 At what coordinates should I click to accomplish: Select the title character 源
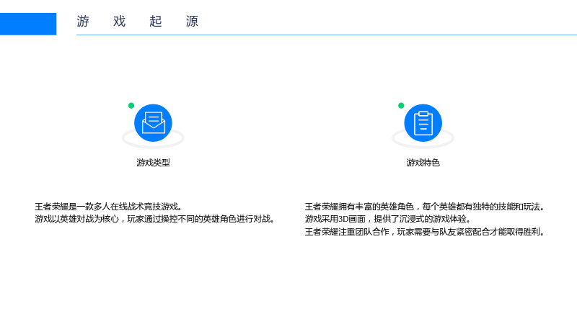tap(192, 22)
